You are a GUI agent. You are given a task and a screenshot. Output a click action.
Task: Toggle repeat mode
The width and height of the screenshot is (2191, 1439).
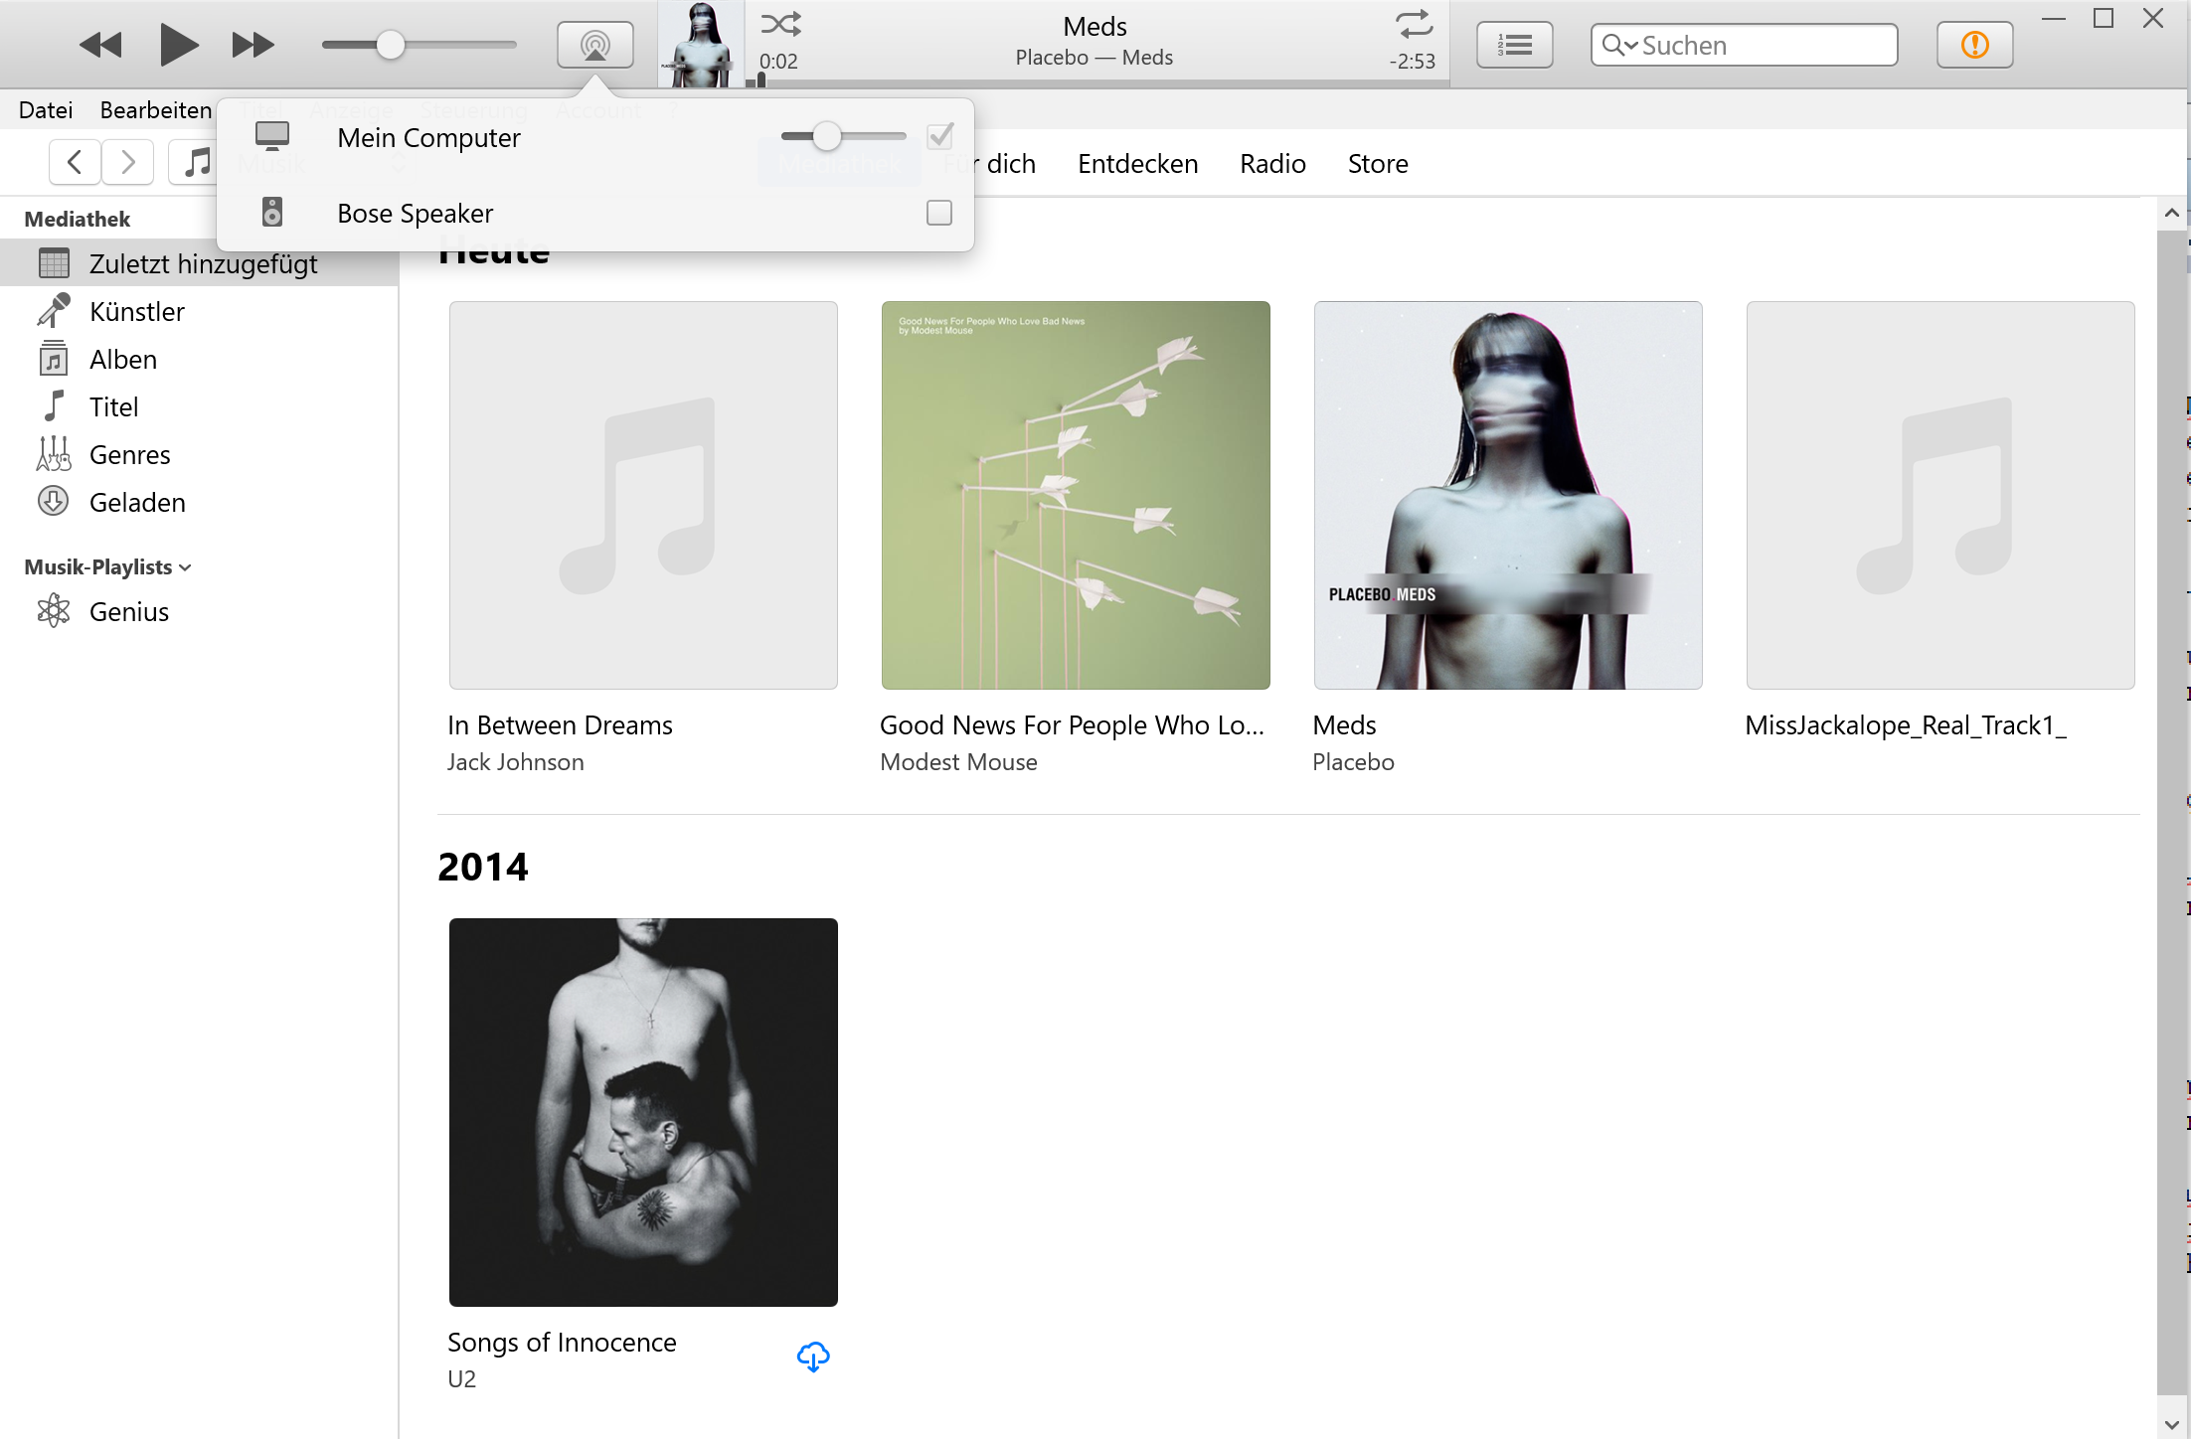pyautogui.click(x=1413, y=24)
